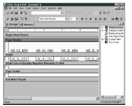Switch to the Design tab
The height and width of the screenshot is (106, 132).
[x=12, y=24]
